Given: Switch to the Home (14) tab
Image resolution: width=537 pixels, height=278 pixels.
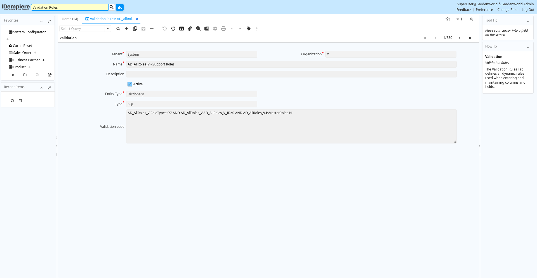Looking at the screenshot, I should [70, 19].
